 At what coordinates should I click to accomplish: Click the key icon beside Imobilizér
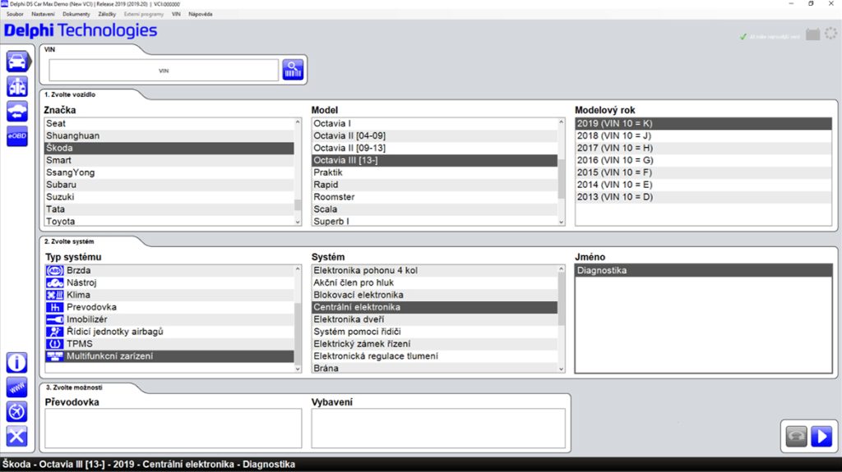54,319
